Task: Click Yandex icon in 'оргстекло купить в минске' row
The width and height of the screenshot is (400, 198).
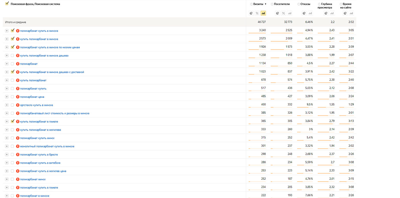Action: click(x=18, y=105)
